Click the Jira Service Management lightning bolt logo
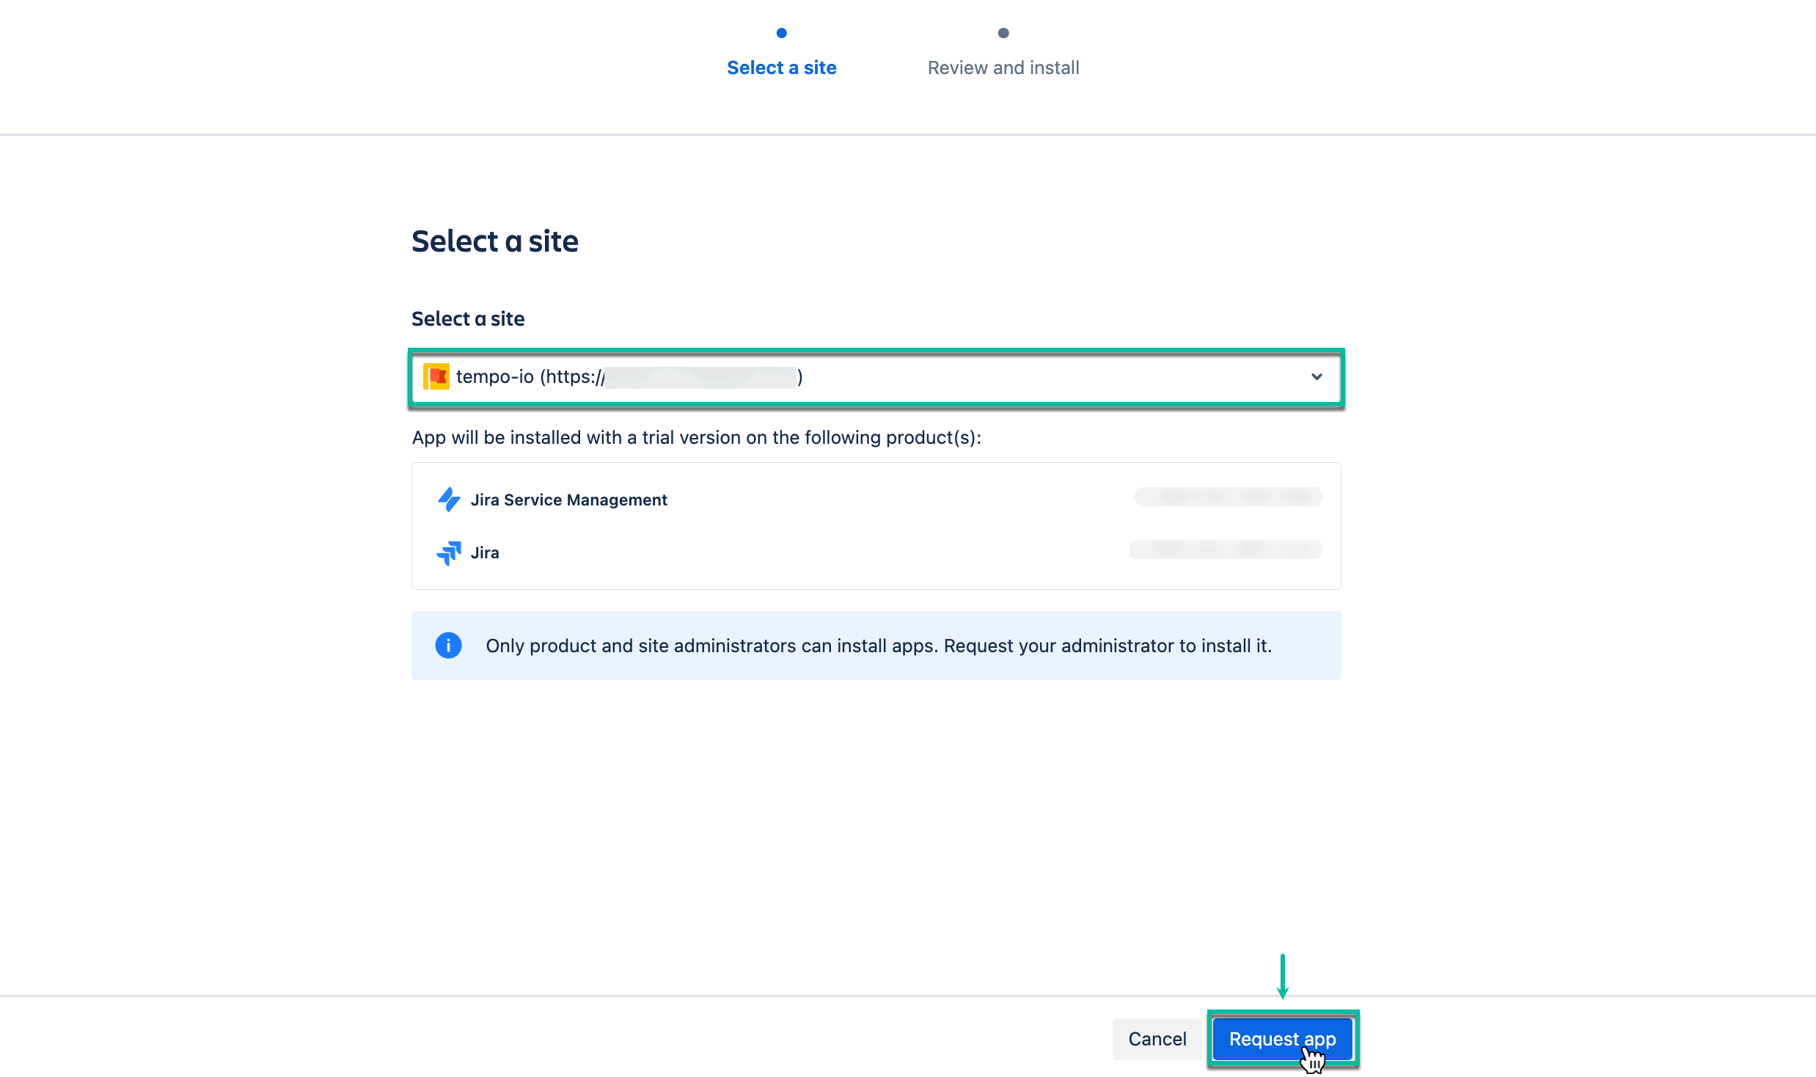This screenshot has height=1077, width=1816. click(x=450, y=500)
